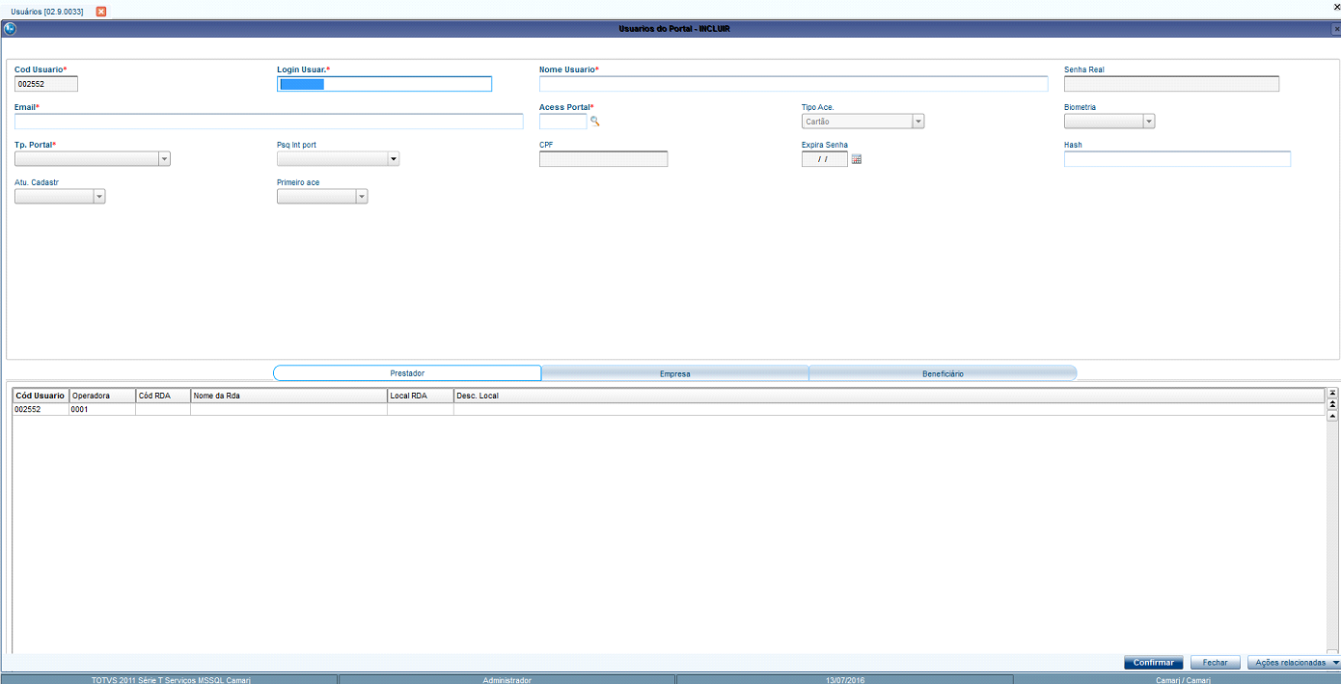Switch to the Prestador tab

pos(407,373)
